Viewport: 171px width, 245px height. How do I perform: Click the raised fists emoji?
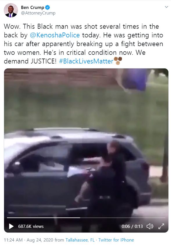coord(118,61)
